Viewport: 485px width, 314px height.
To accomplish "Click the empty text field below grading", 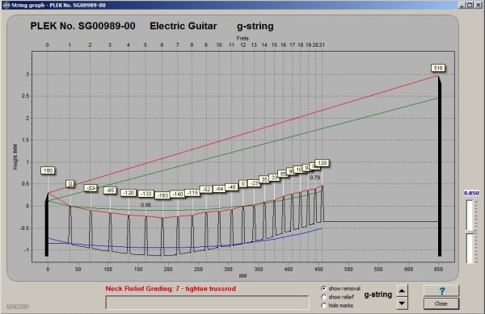I will coord(207,302).
